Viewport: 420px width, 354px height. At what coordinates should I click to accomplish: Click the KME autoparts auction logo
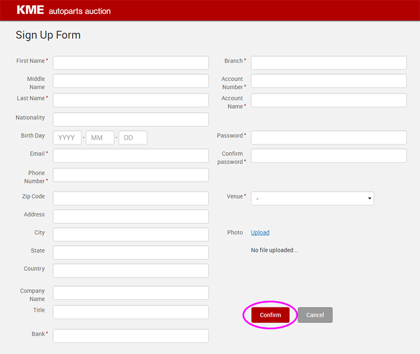(x=63, y=10)
